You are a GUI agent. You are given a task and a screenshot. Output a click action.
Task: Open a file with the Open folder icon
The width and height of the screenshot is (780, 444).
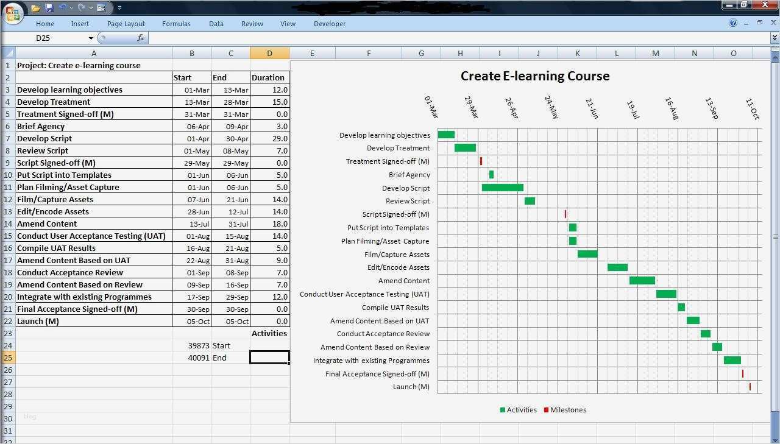tap(35, 7)
